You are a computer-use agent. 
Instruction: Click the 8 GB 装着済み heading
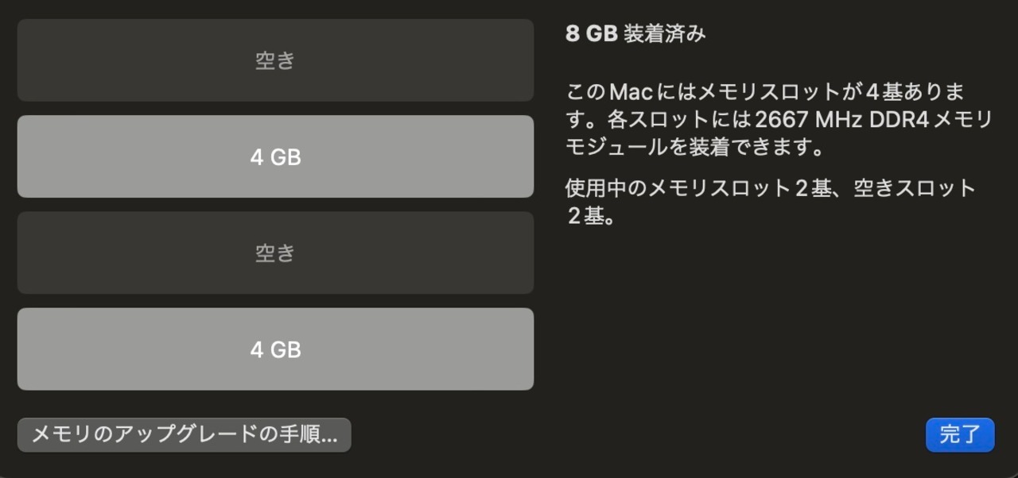tap(635, 34)
